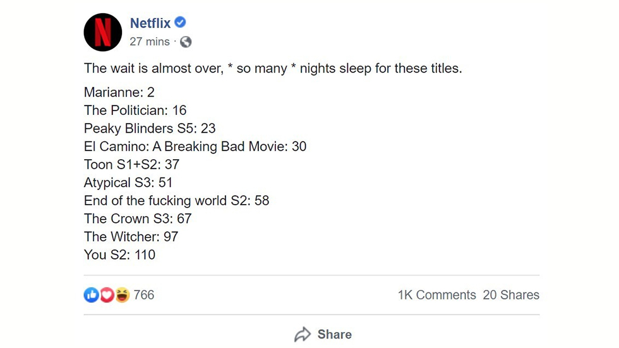Screen dimensions: 619x348
Task: Open the 27 mins timestamp link
Action: pos(150,42)
